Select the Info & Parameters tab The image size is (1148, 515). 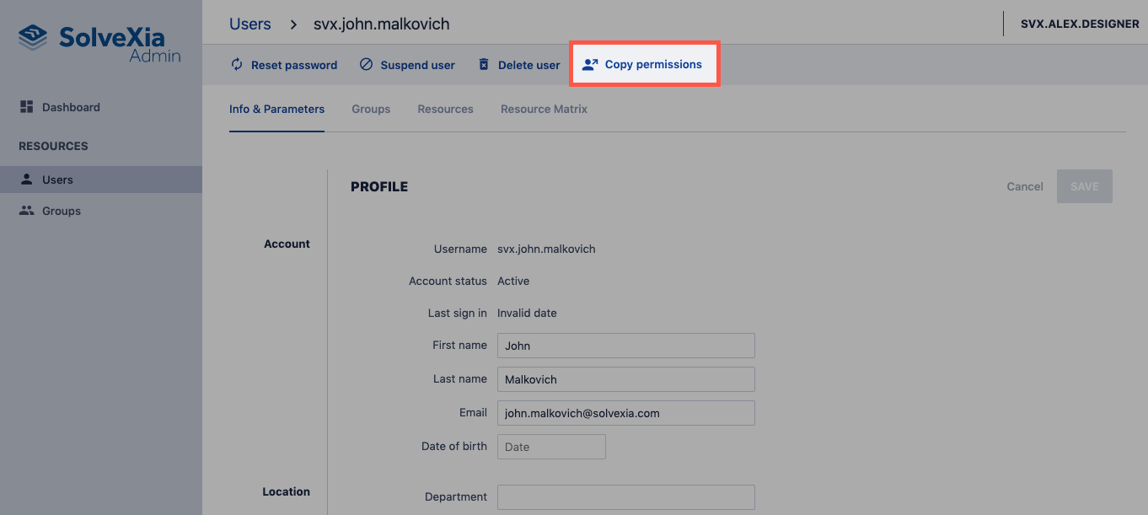[276, 109]
